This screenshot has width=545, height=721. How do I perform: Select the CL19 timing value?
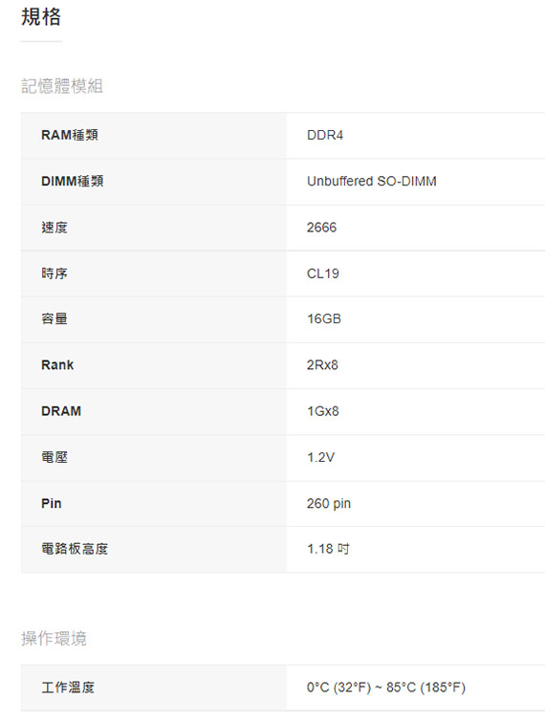pyautogui.click(x=323, y=273)
